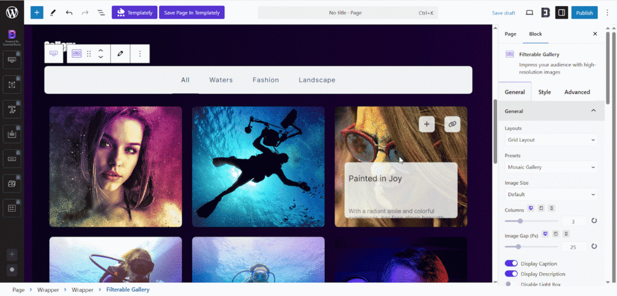The width and height of the screenshot is (617, 296).
Task: Click the Templately button
Action: click(x=134, y=12)
